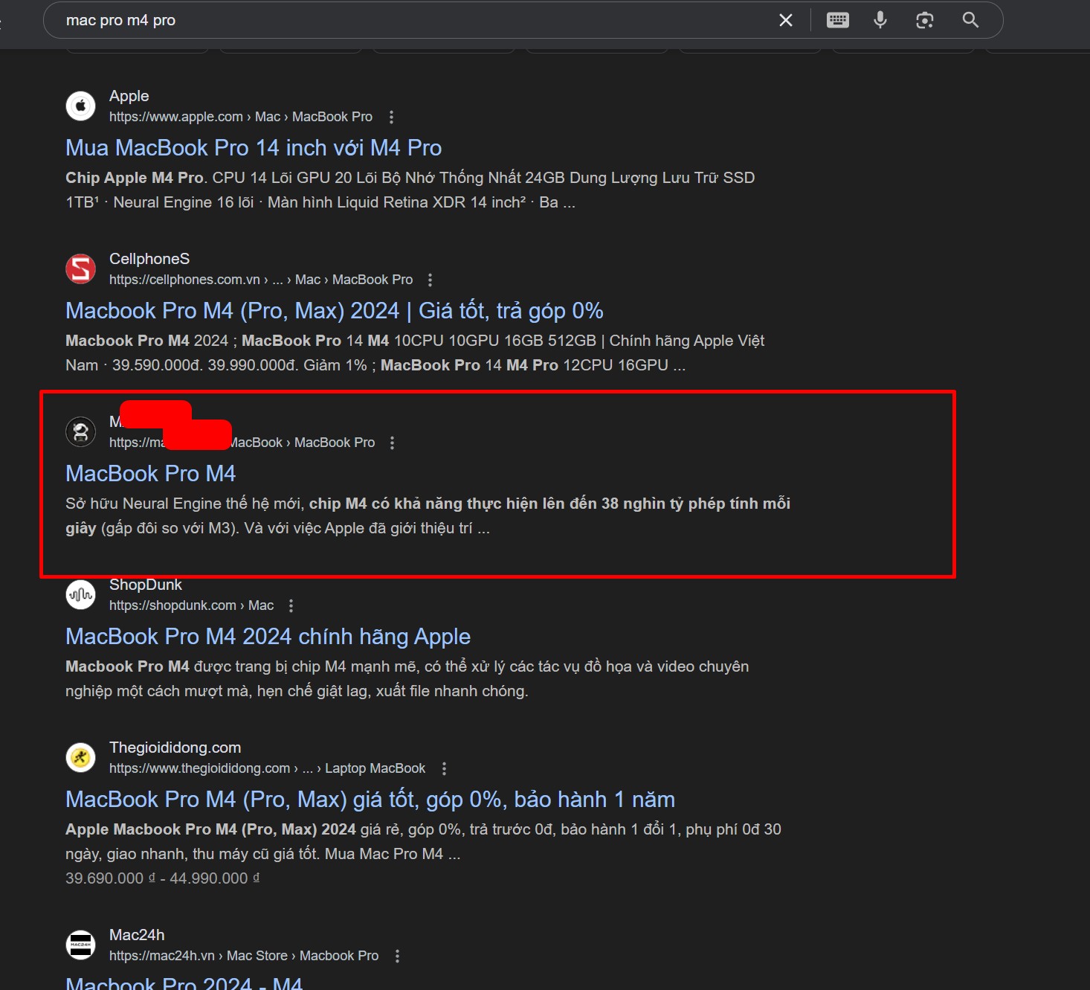Open more options for Mac24h result
Viewport: 1090px width, 990px height.
(397, 956)
